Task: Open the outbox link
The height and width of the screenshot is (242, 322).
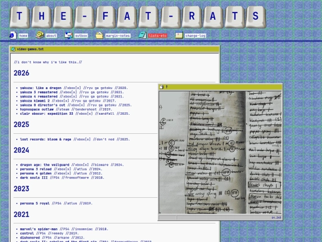Action: pyautogui.click(x=81, y=36)
